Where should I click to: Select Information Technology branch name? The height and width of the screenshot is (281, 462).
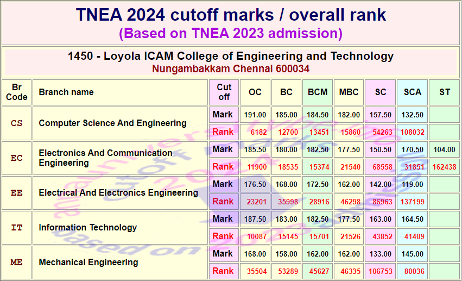pyautogui.click(x=88, y=227)
